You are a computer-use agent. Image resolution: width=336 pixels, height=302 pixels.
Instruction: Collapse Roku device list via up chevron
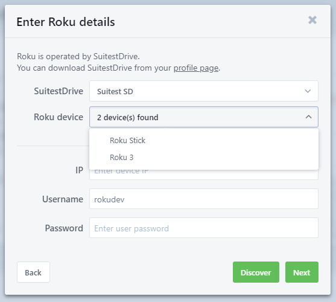point(308,117)
